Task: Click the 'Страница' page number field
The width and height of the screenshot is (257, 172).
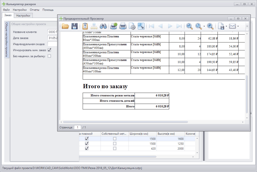Action: tap(77, 127)
